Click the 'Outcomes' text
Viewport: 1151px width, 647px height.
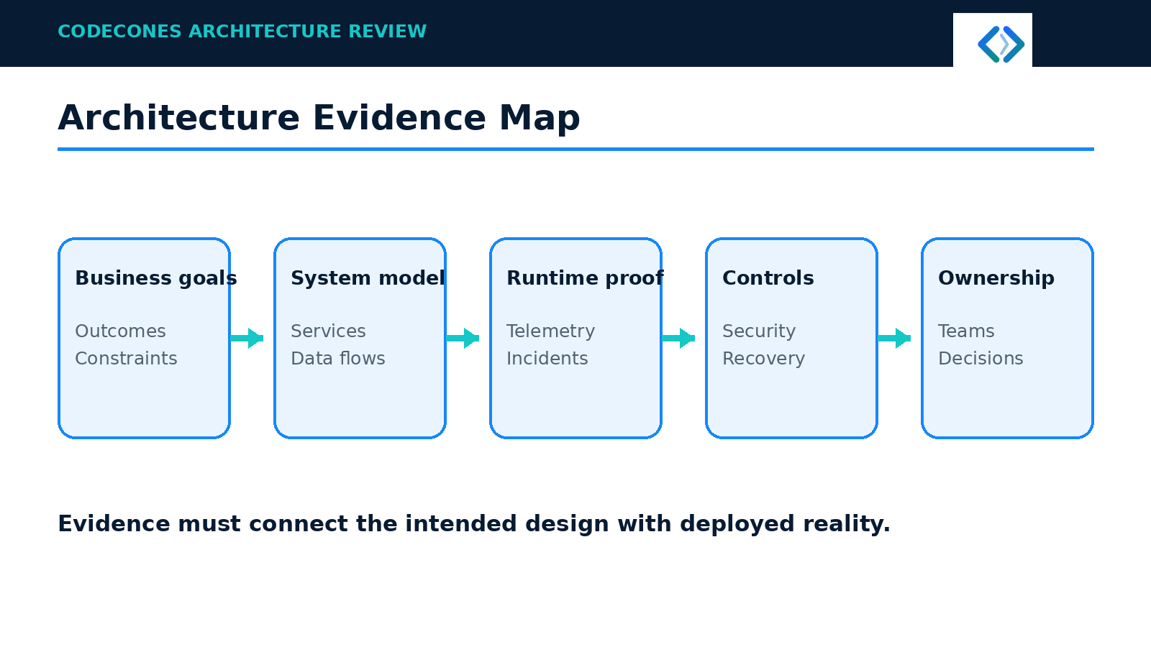coord(120,331)
